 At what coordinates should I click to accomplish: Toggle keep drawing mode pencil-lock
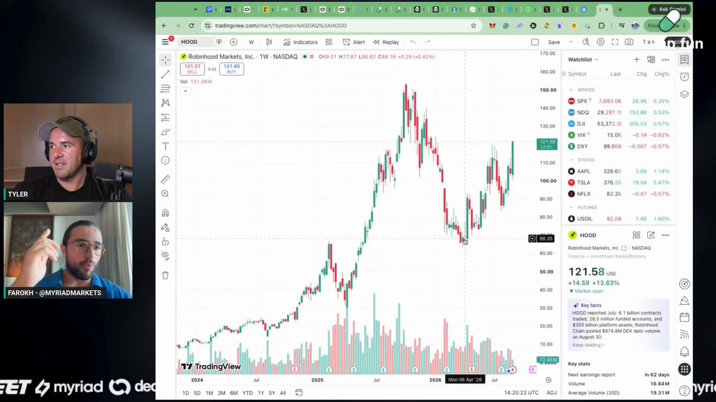coord(165,227)
